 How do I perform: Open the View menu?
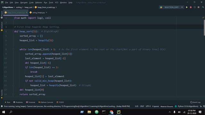17,3
